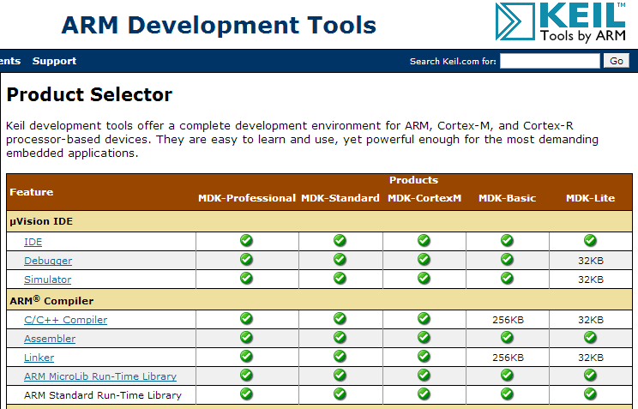Click Simulator check mark under MDK-Standard
Viewport: 638px width, 409px height.
[x=340, y=278]
